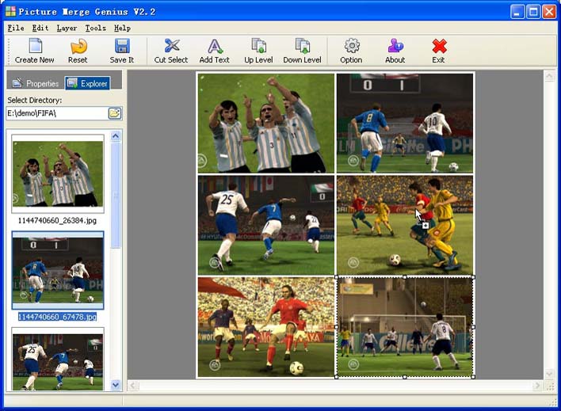Open the Layer menu
This screenshot has height=411, width=561.
(x=67, y=28)
